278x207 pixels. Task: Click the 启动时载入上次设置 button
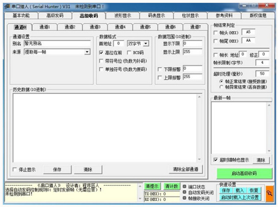[240, 198]
